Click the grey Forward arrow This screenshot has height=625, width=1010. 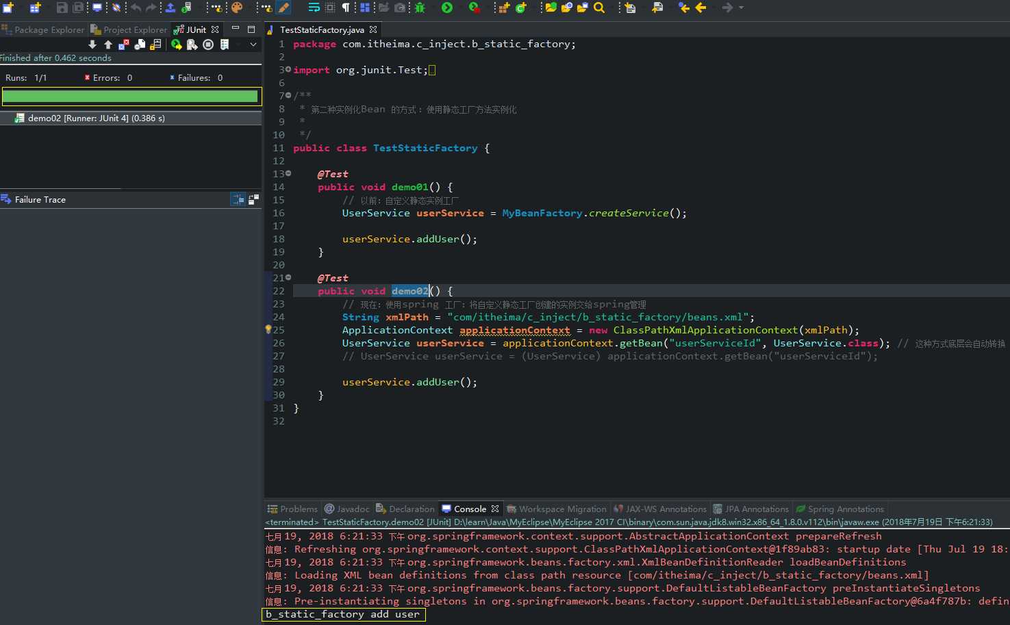pyautogui.click(x=728, y=8)
